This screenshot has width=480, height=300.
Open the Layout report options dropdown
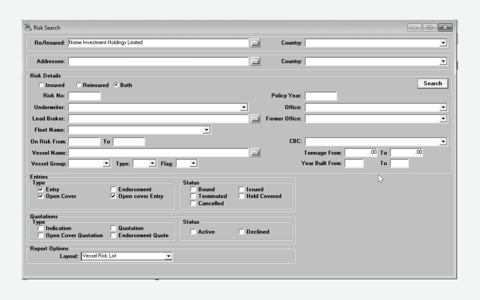point(168,256)
